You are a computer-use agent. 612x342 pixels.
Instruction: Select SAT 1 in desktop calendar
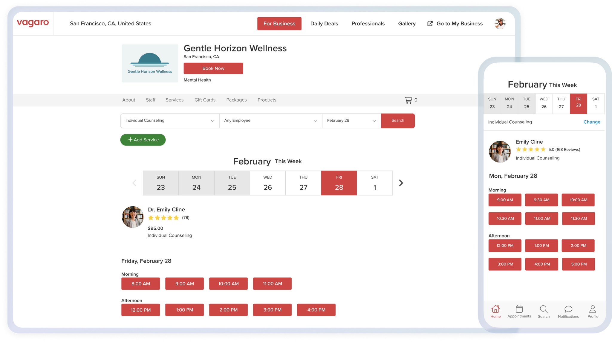(375, 183)
